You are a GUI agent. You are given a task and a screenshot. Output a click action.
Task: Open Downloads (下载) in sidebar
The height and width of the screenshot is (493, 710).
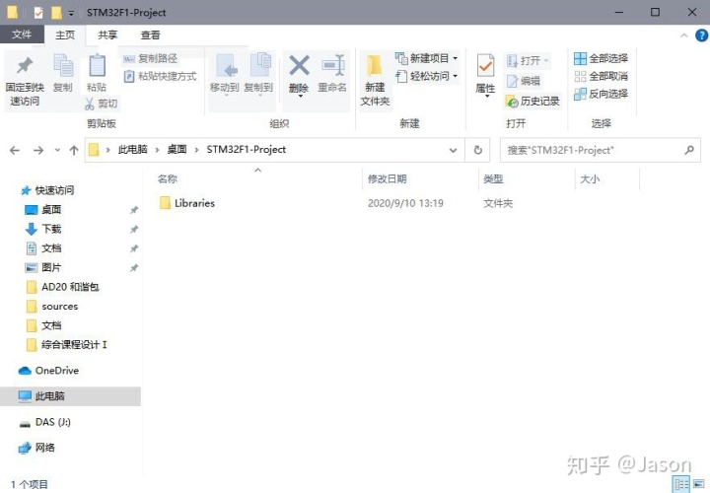point(43,229)
